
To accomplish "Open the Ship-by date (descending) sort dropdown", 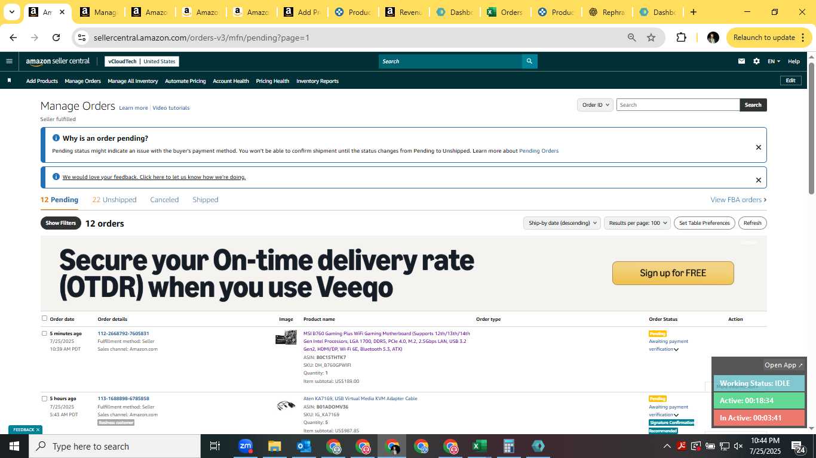I will click(x=561, y=223).
